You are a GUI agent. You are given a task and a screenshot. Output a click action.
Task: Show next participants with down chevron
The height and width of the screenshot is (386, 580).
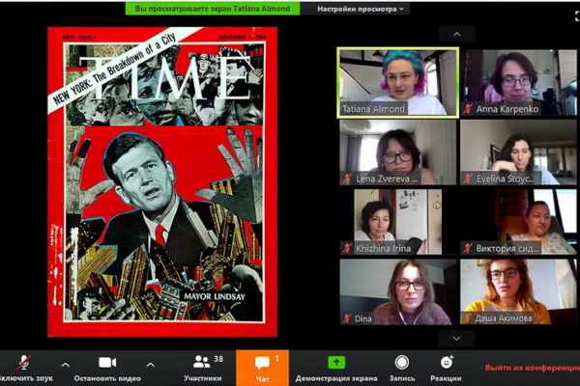[x=457, y=339]
